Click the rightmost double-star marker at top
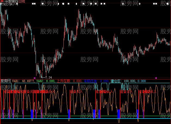This screenshot has height=124, width=171. tap(155, 4)
